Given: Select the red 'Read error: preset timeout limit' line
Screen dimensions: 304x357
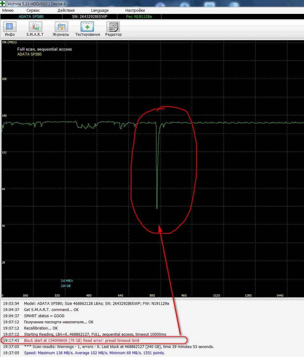Looking at the screenshot, I should tap(71, 340).
